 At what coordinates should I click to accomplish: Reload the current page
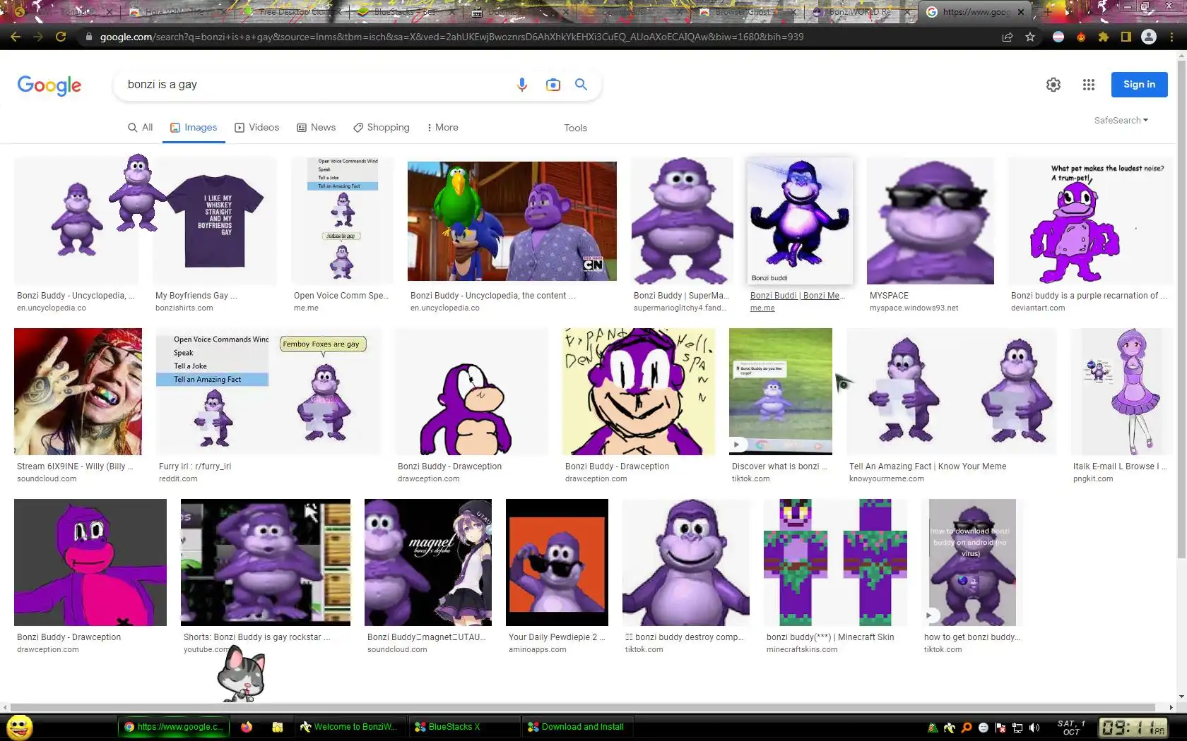click(x=61, y=37)
